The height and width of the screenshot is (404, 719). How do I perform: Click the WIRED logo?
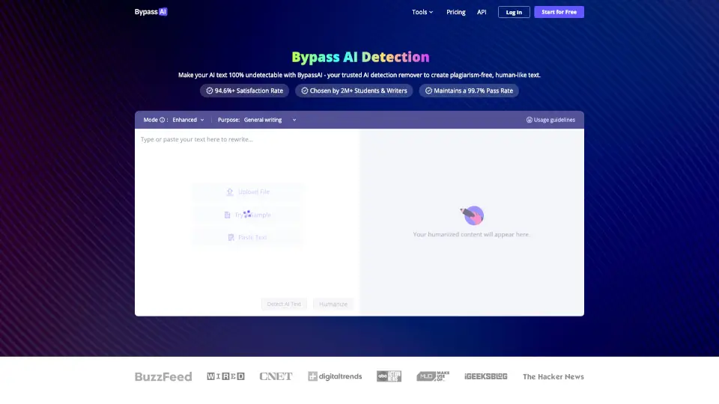(225, 376)
